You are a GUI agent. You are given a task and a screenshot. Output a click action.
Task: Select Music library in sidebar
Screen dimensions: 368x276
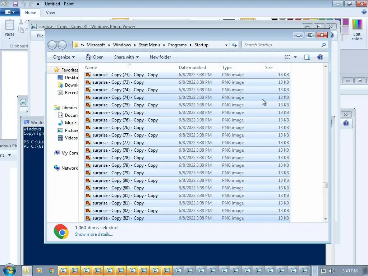coord(67,123)
